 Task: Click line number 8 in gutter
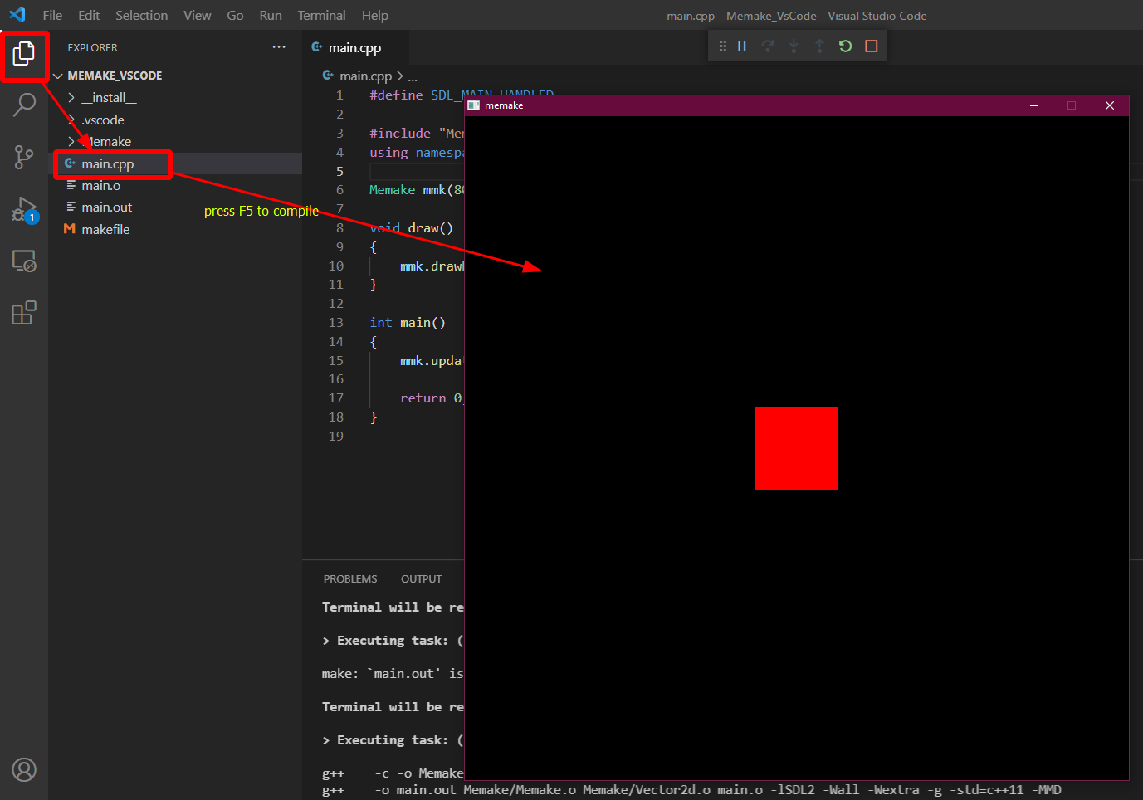tap(339, 228)
